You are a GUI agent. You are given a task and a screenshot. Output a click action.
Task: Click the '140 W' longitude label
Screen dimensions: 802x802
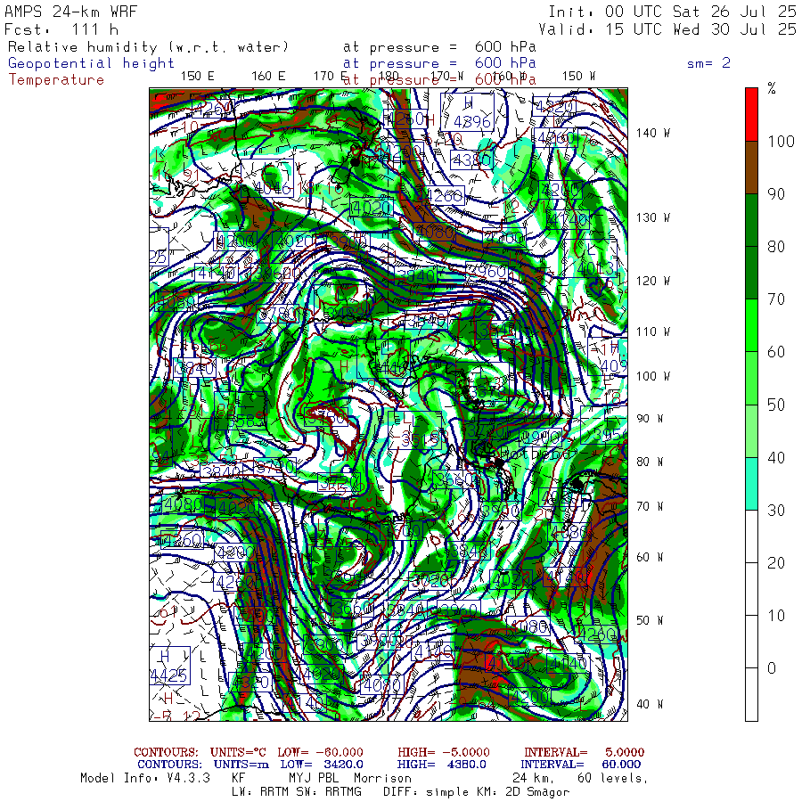pyautogui.click(x=652, y=133)
